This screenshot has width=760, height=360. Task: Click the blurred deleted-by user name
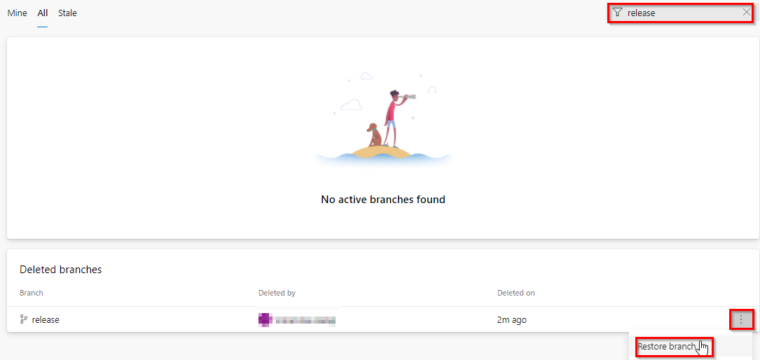point(306,320)
